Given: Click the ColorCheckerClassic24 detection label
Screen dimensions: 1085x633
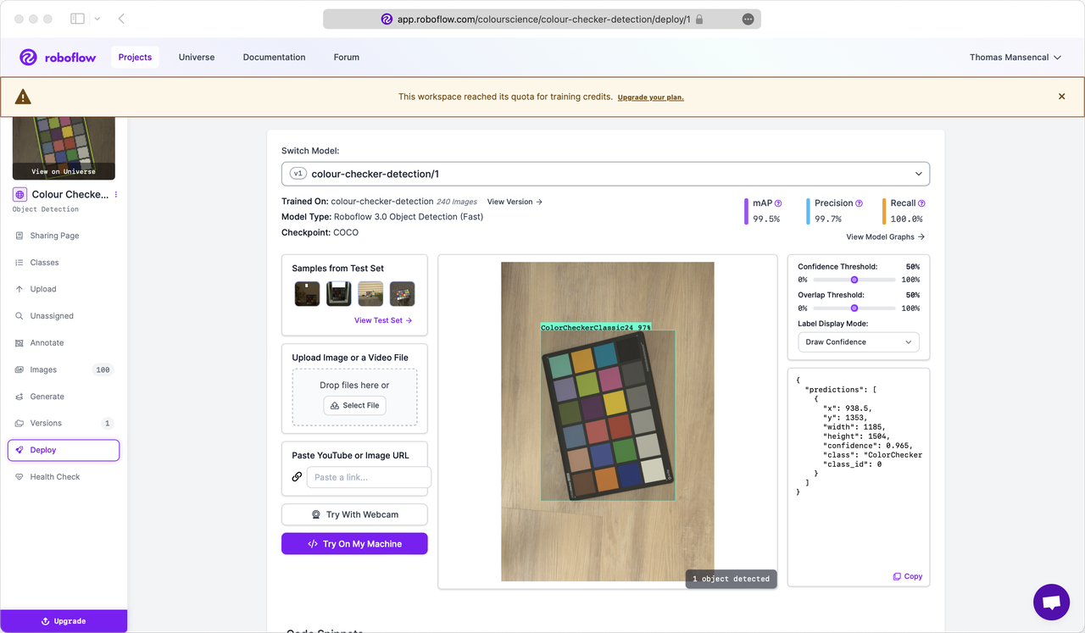Looking at the screenshot, I should coord(596,327).
